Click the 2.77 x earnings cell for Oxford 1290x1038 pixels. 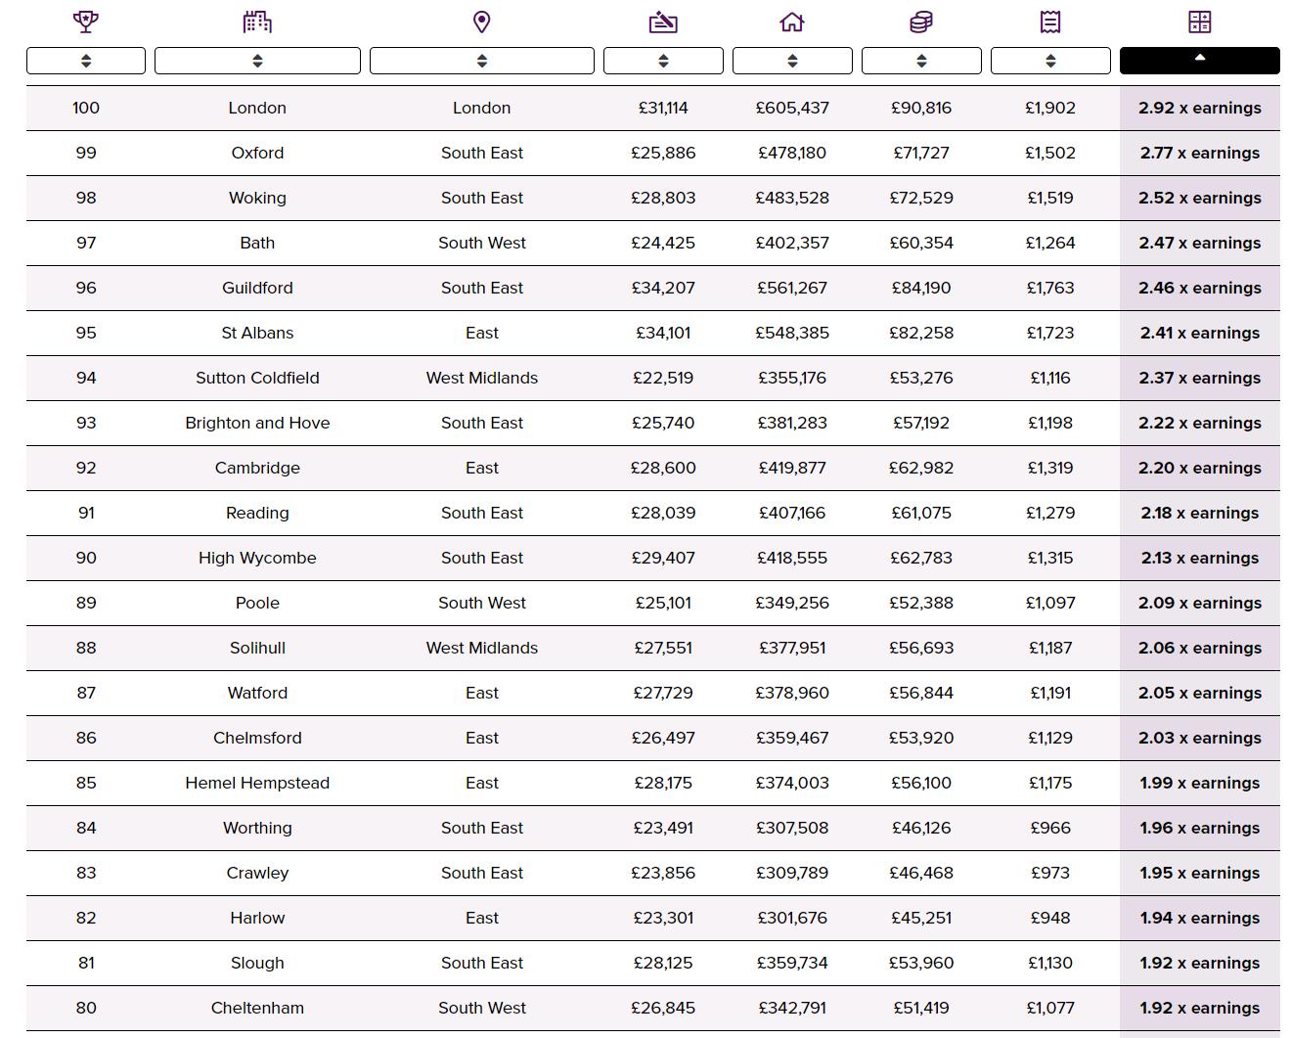tap(1200, 153)
